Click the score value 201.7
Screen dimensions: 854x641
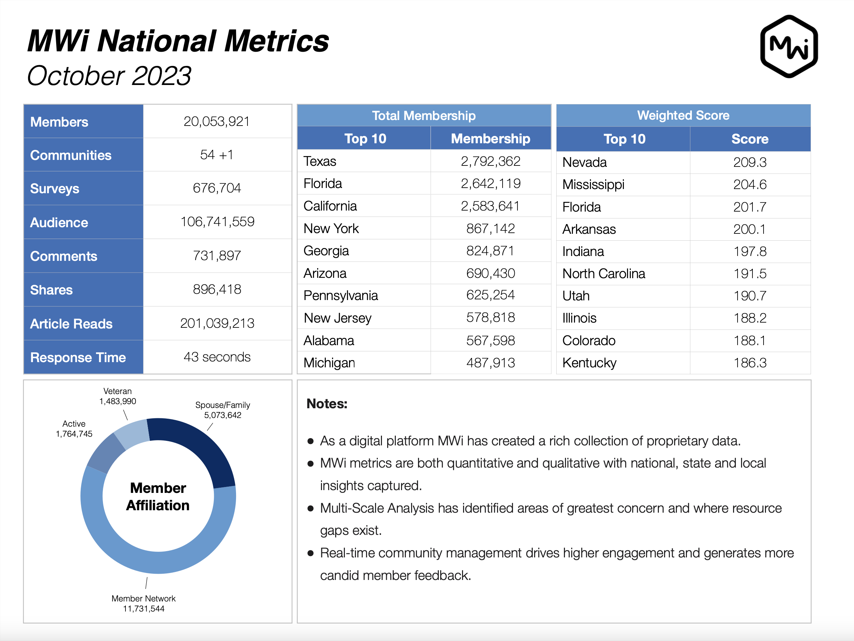coord(750,207)
